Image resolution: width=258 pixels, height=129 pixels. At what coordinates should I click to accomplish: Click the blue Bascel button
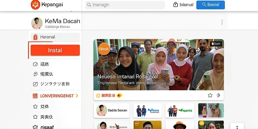point(210,5)
